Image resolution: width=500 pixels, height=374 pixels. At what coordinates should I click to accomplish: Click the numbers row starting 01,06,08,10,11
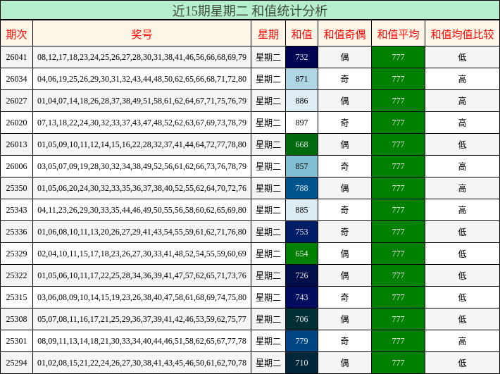[142, 232]
